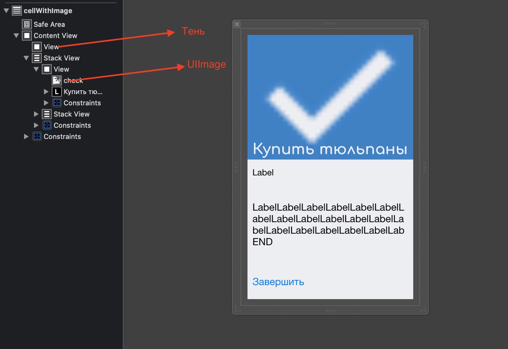
Task: Select the outer Stack View row
Action: (62, 58)
